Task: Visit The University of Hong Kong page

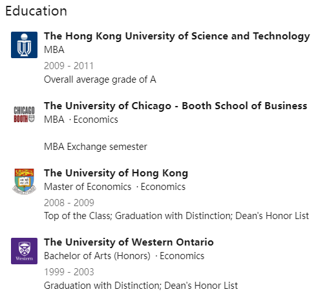Action: 116,173
